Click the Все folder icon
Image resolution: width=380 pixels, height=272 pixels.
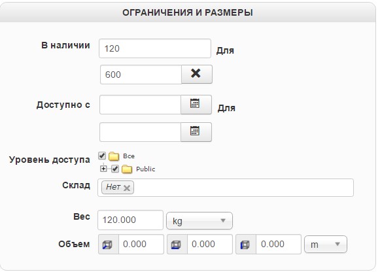pos(114,156)
